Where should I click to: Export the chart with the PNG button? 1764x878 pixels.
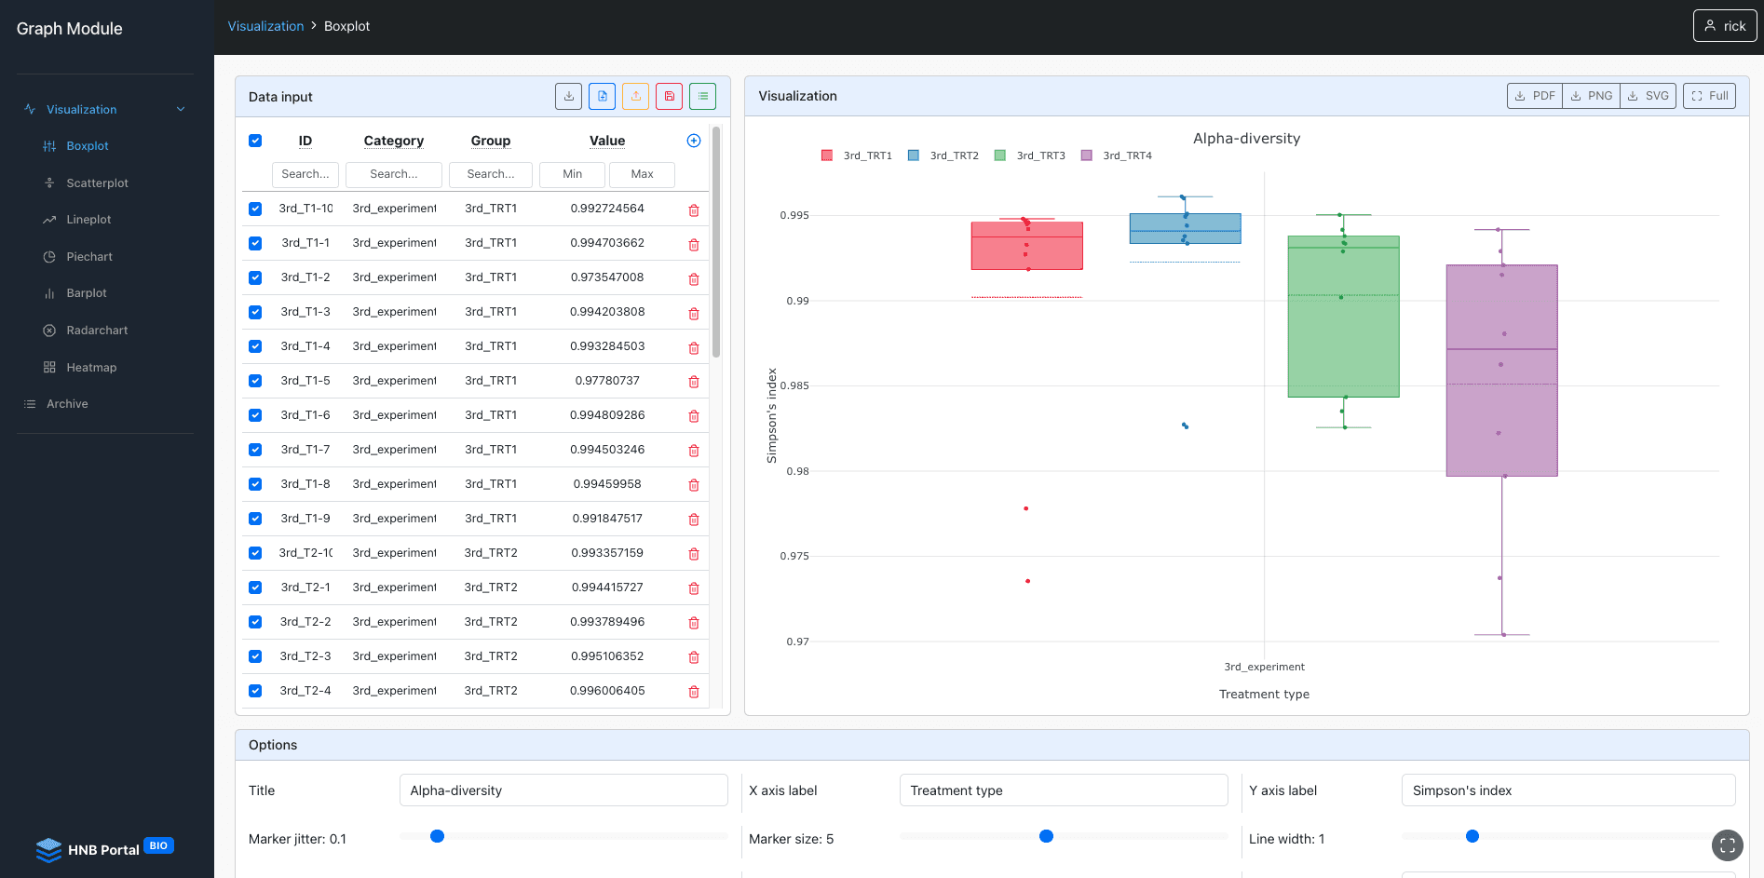click(1591, 96)
